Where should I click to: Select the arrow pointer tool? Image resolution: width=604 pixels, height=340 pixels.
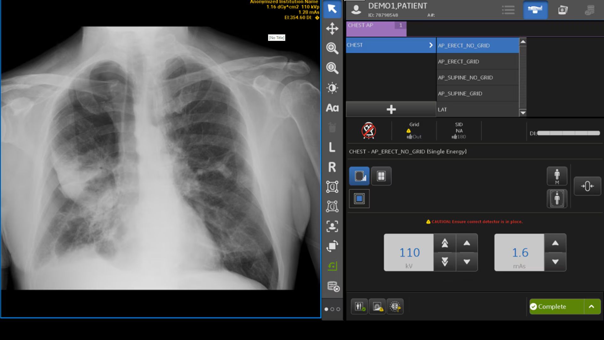332,9
